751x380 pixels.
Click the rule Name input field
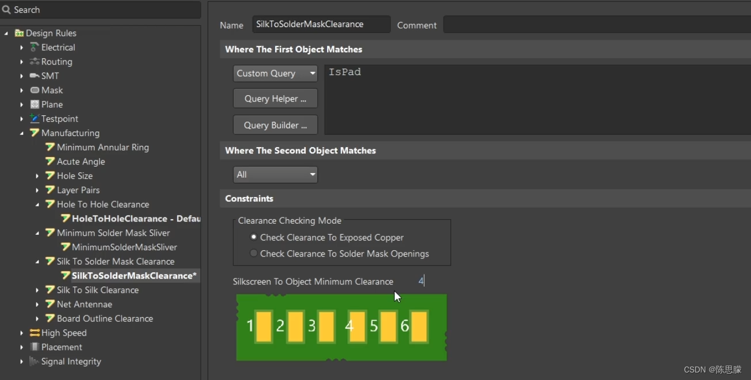coord(321,24)
